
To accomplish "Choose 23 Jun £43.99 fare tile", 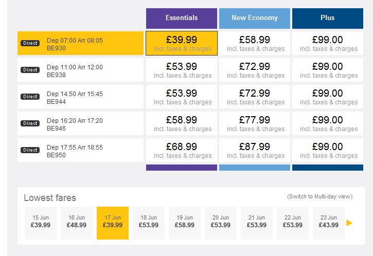I will [x=329, y=223].
